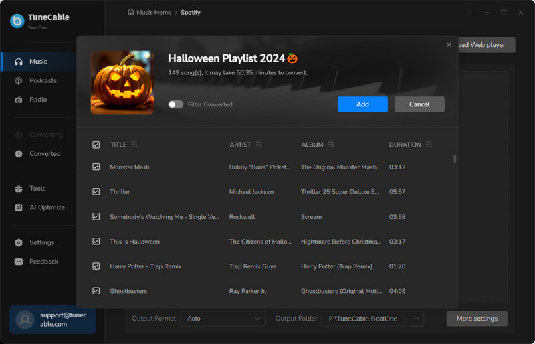Click the Converted clock icon
Image resolution: width=535 pixels, height=344 pixels.
[19, 154]
